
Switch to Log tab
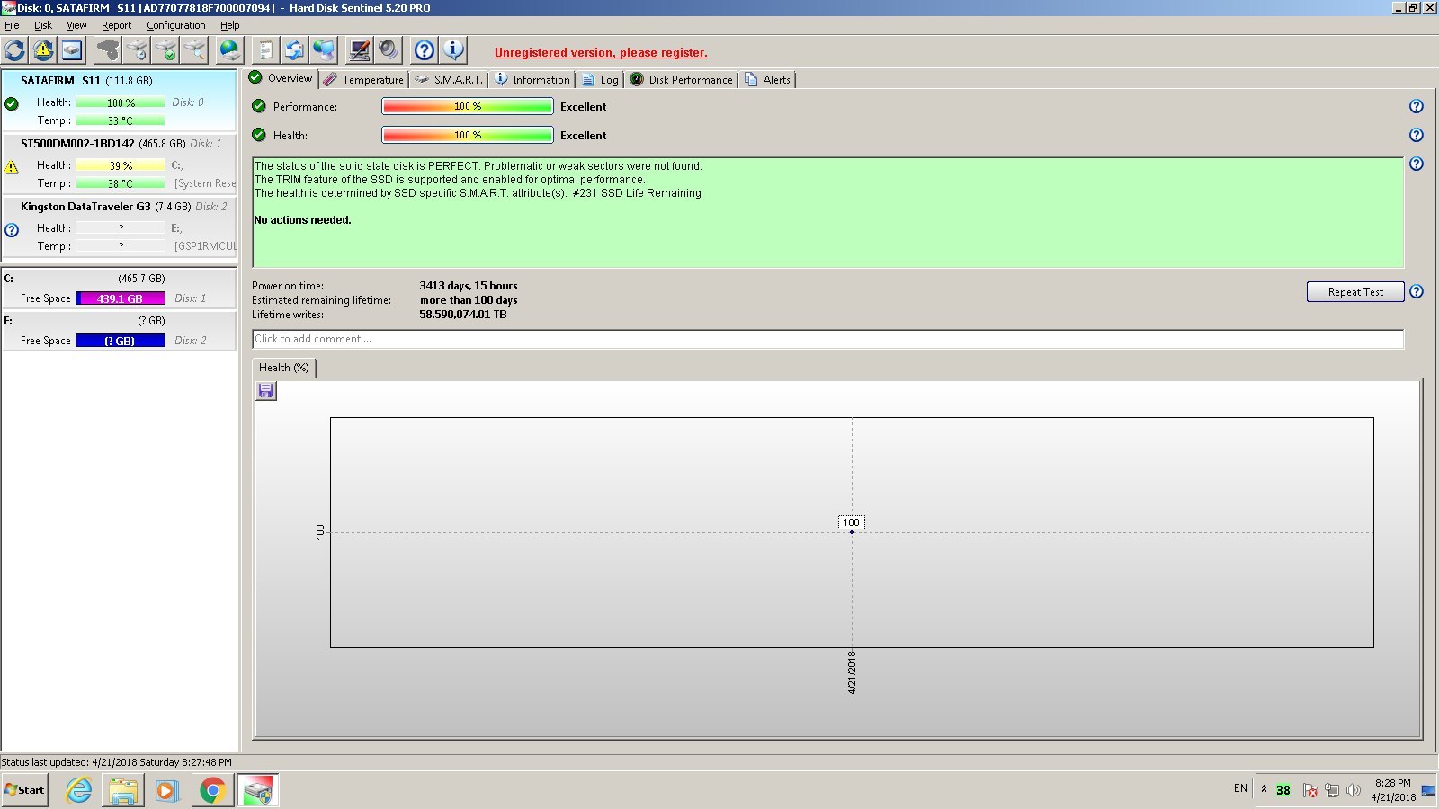pyautogui.click(x=601, y=80)
